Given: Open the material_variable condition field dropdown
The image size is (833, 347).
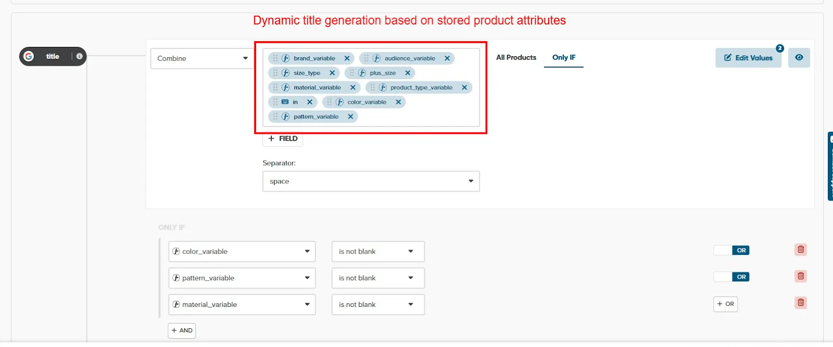Looking at the screenshot, I should [x=242, y=305].
